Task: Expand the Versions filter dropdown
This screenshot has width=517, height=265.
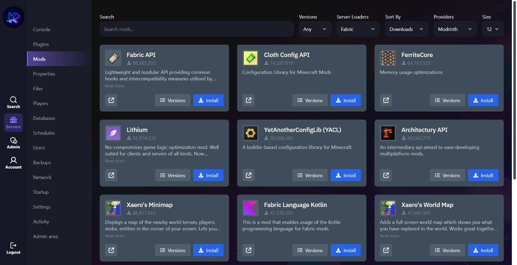Action: tap(315, 29)
